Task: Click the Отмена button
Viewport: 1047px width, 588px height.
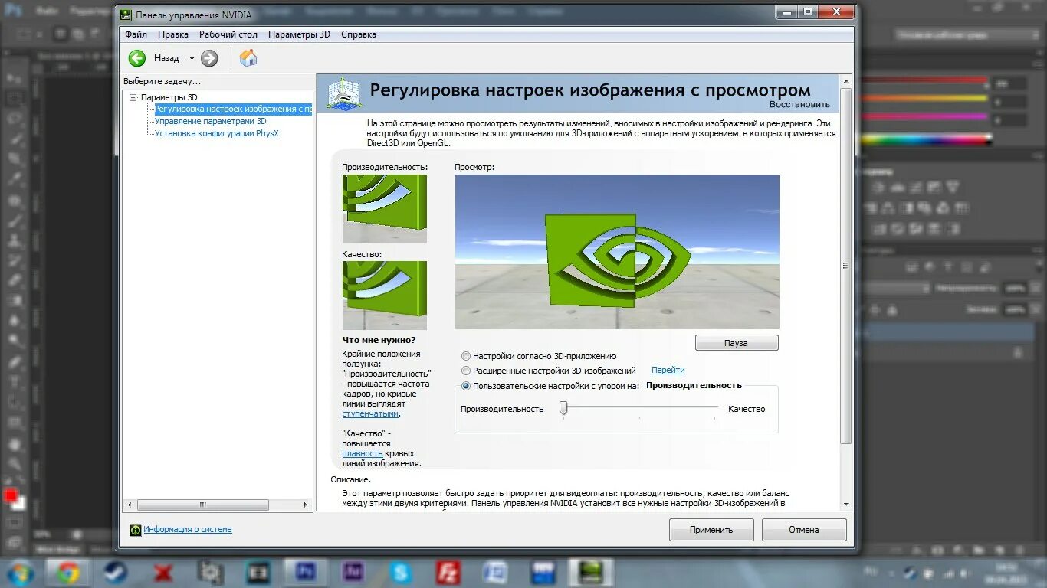Action: (x=804, y=530)
